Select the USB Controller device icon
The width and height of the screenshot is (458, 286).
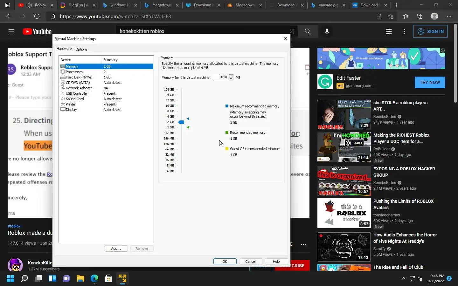(63, 93)
